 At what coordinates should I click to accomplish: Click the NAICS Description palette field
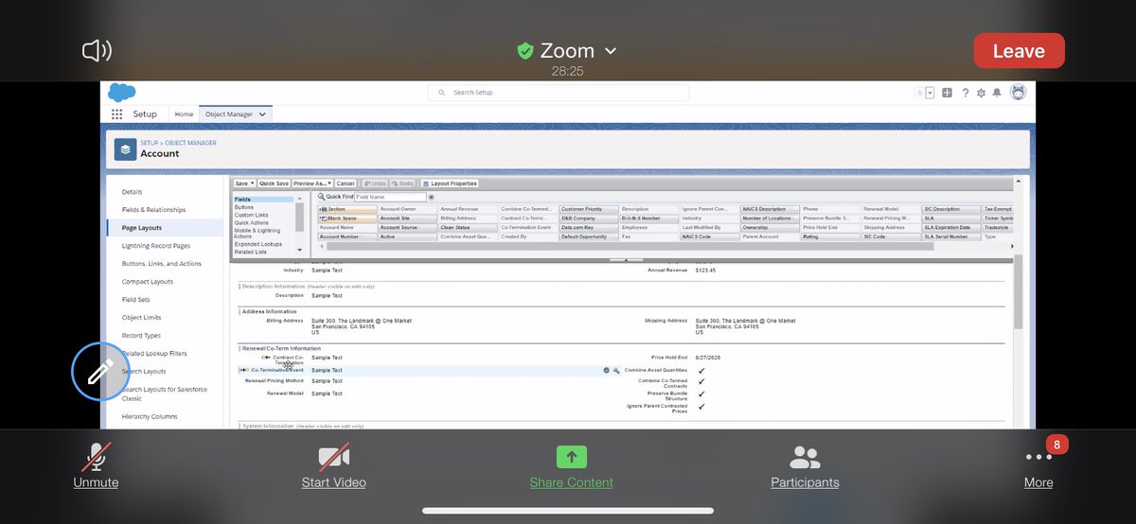pos(770,209)
